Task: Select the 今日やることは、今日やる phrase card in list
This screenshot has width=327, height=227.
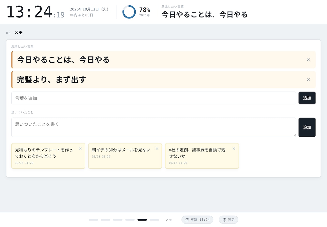Action: 163,60
